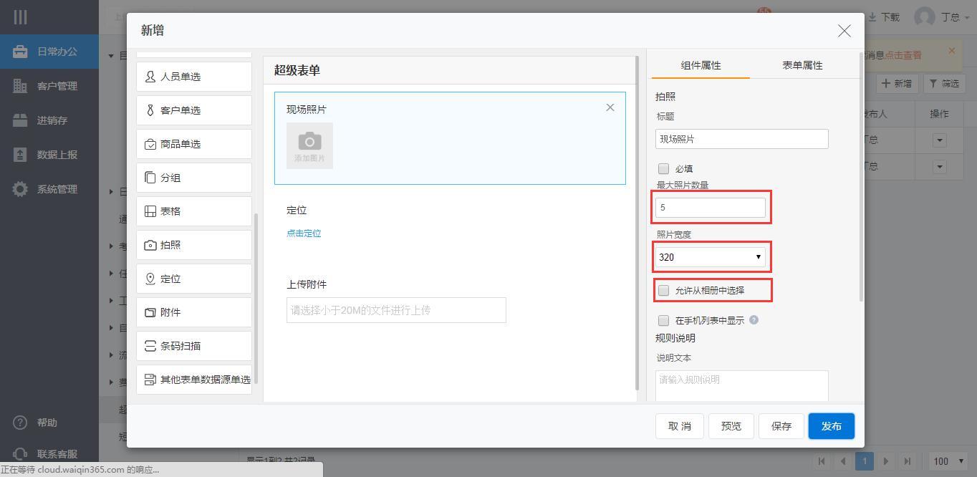Click help icon beside 在手机列表中显示
Screen dimensions: 977x477
[x=754, y=320]
